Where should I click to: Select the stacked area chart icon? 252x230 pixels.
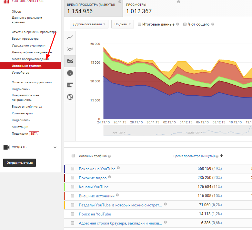70,61
